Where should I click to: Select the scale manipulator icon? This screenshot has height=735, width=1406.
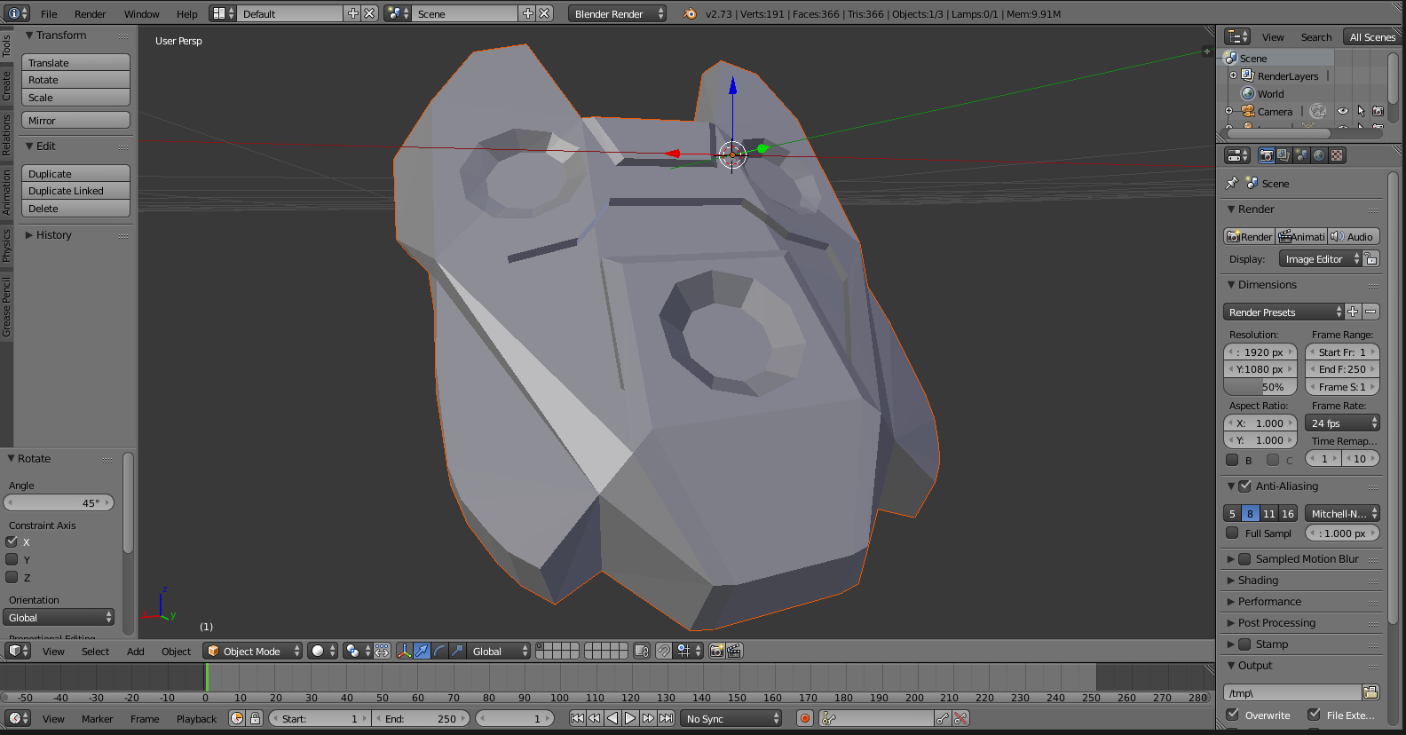(458, 651)
